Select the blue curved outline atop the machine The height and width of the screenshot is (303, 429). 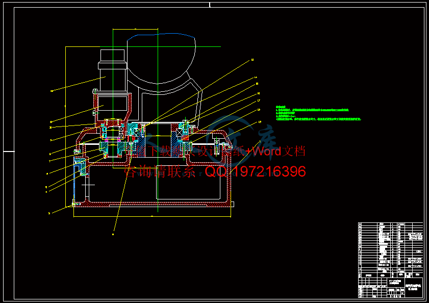161,37
